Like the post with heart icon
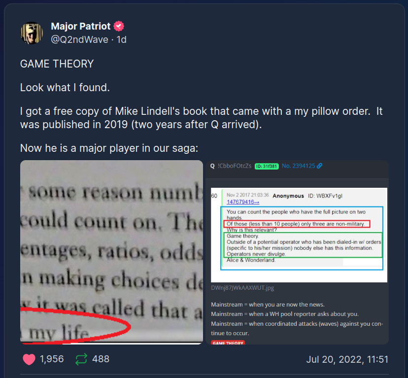 pyautogui.click(x=29, y=359)
